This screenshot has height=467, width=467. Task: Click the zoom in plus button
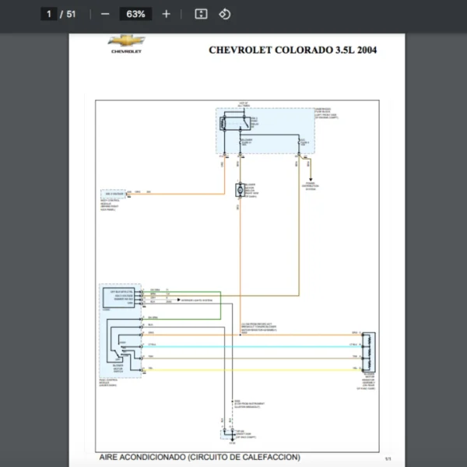click(166, 14)
